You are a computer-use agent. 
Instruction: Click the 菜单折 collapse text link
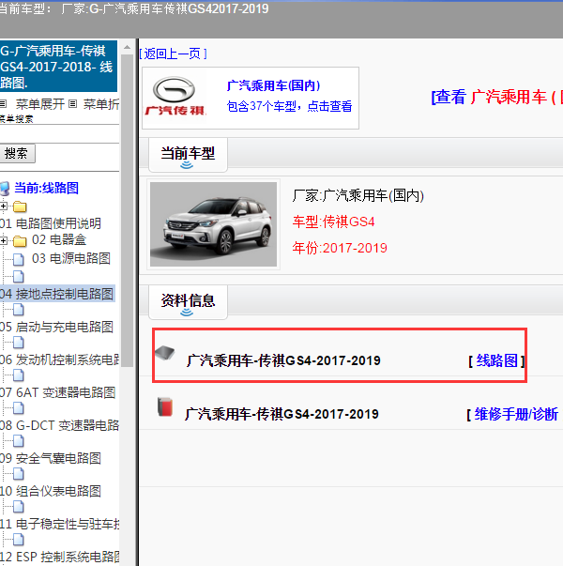[x=101, y=104]
